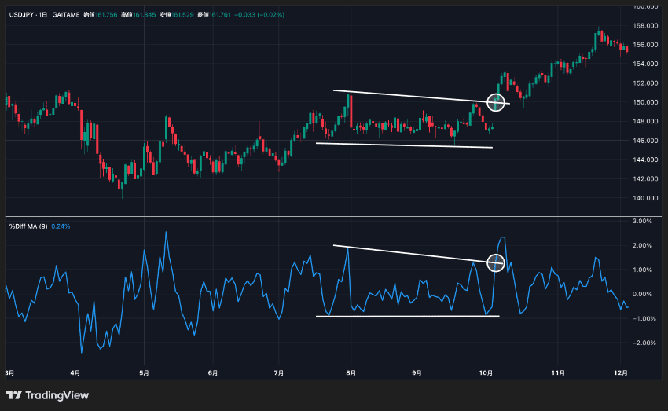Click the 終値 161.761 close value
The image size is (668, 411).
[214, 14]
